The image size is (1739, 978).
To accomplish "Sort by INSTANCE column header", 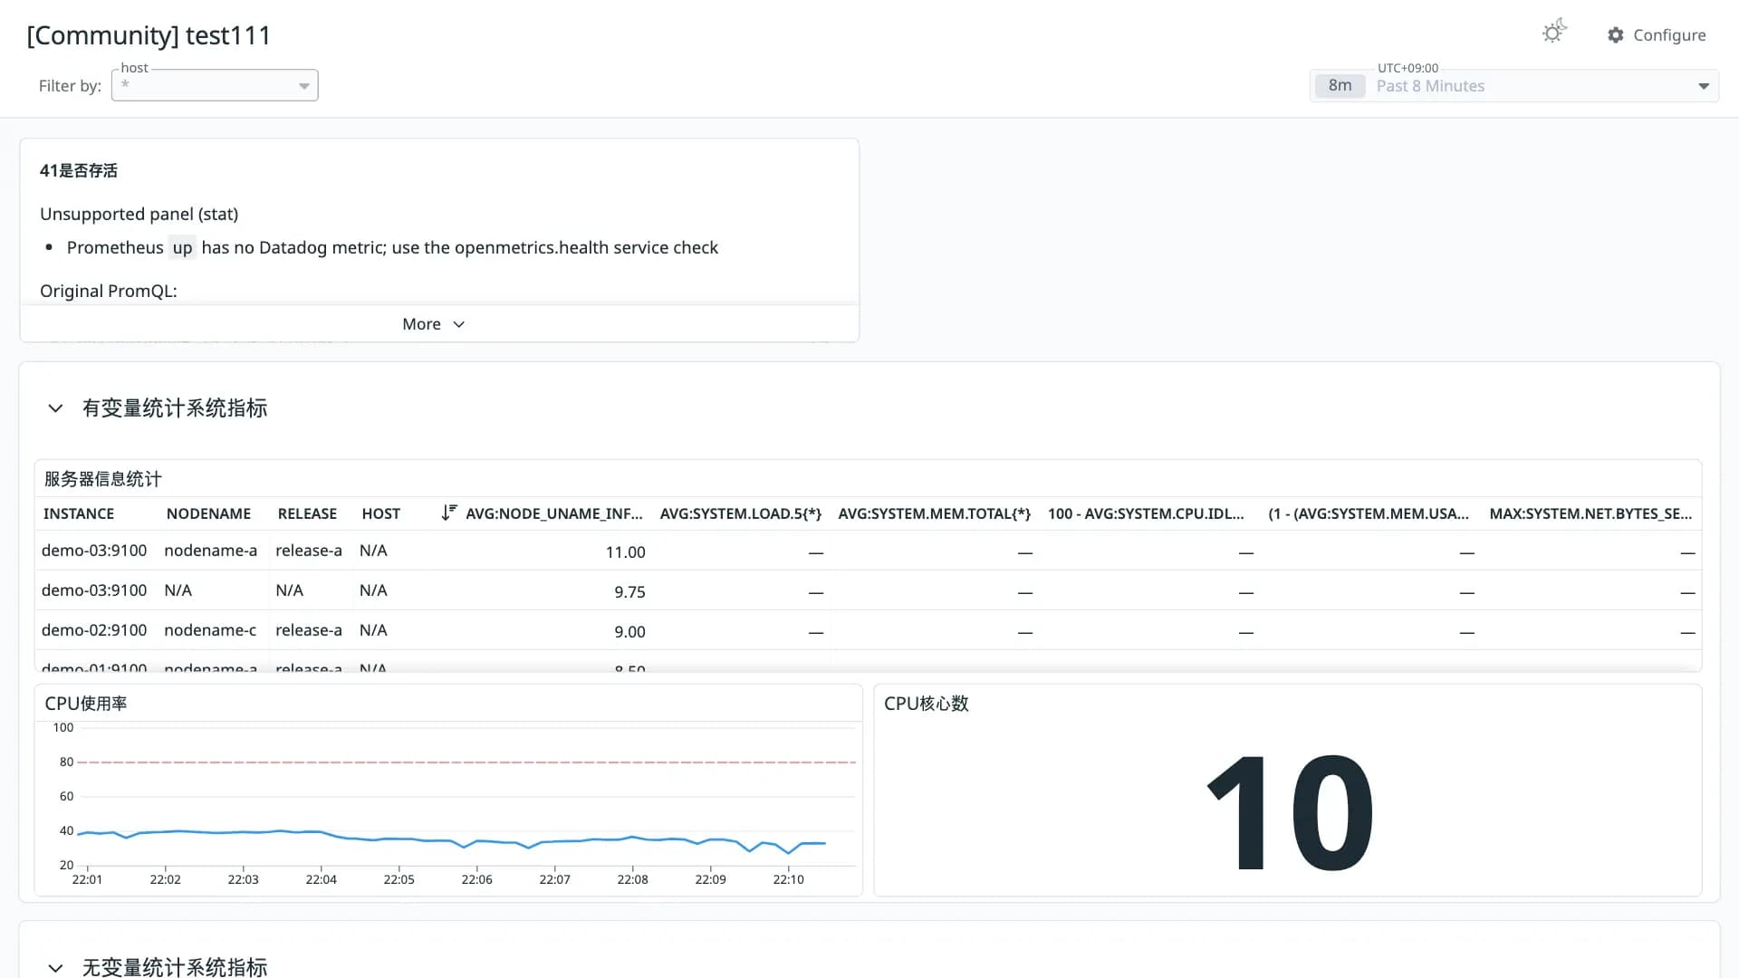I will pos(79,513).
